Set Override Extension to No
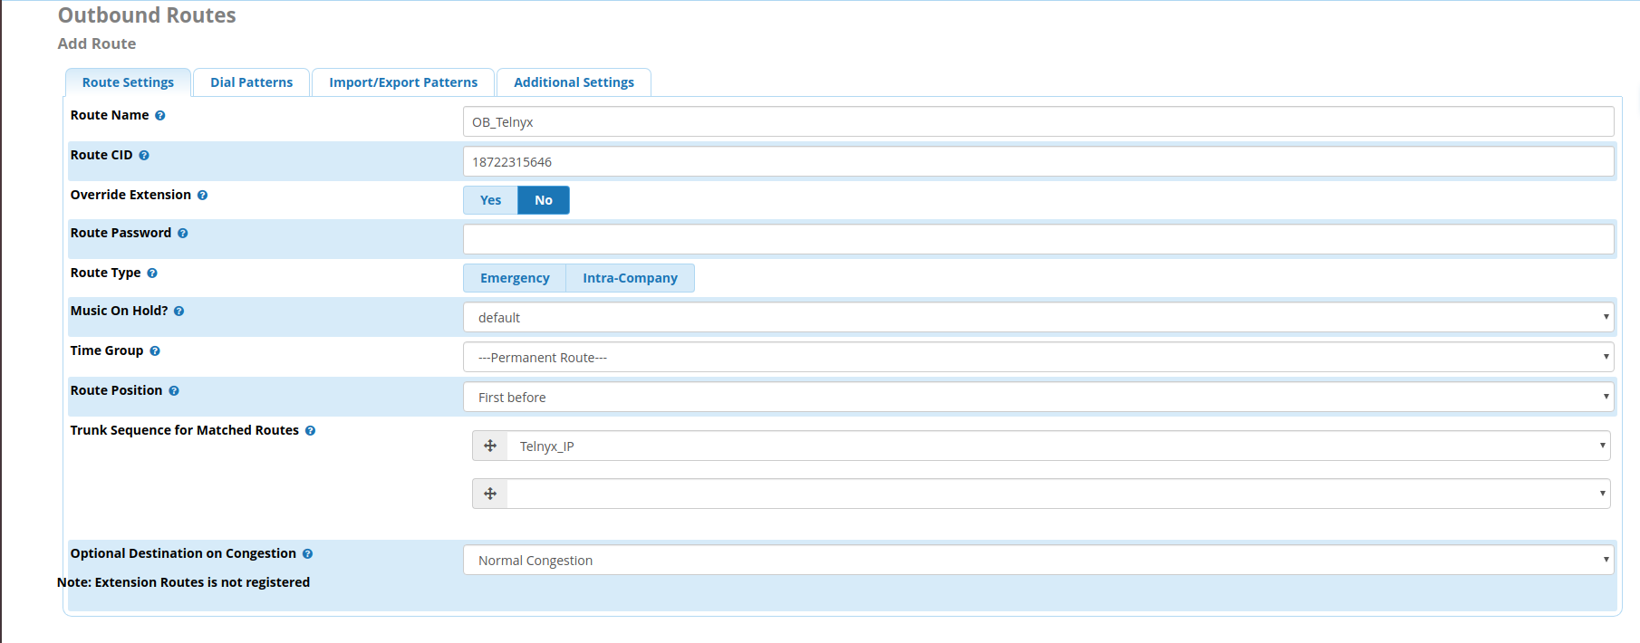The height and width of the screenshot is (643, 1640). coord(543,200)
